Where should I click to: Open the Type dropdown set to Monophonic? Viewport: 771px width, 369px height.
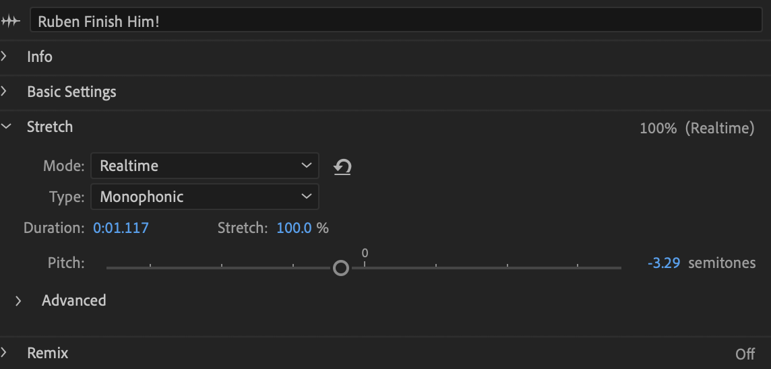click(x=204, y=197)
